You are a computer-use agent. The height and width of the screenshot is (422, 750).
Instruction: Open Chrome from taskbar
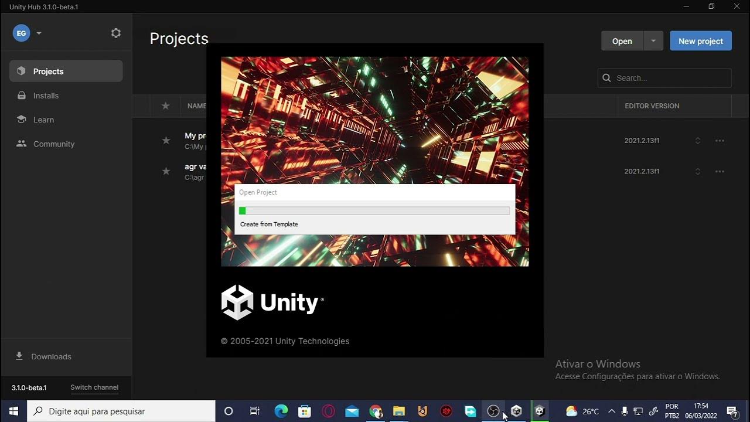point(376,411)
